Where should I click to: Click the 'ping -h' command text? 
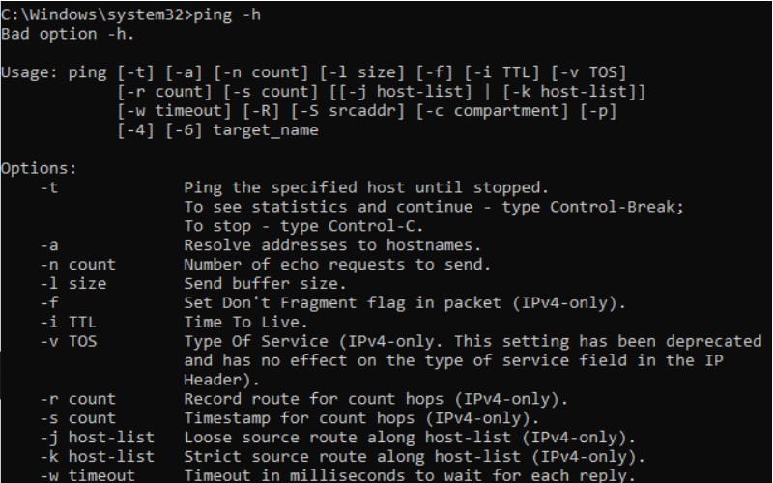click(227, 15)
